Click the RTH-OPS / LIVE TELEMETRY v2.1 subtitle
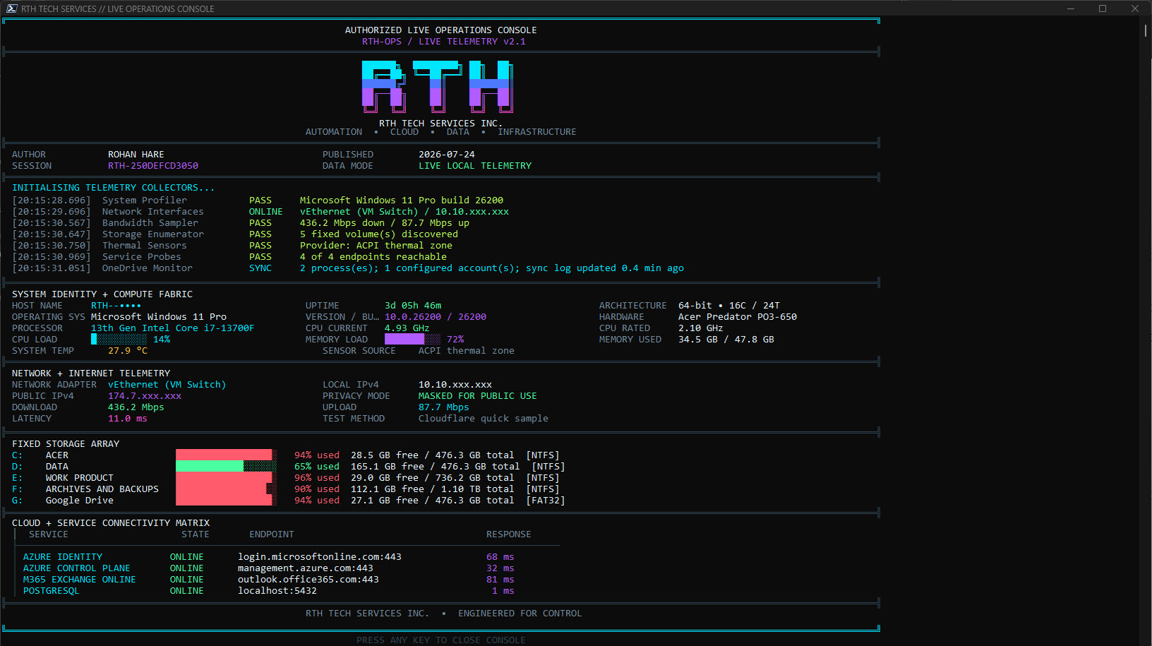Image resolution: width=1152 pixels, height=646 pixels. 444,42
